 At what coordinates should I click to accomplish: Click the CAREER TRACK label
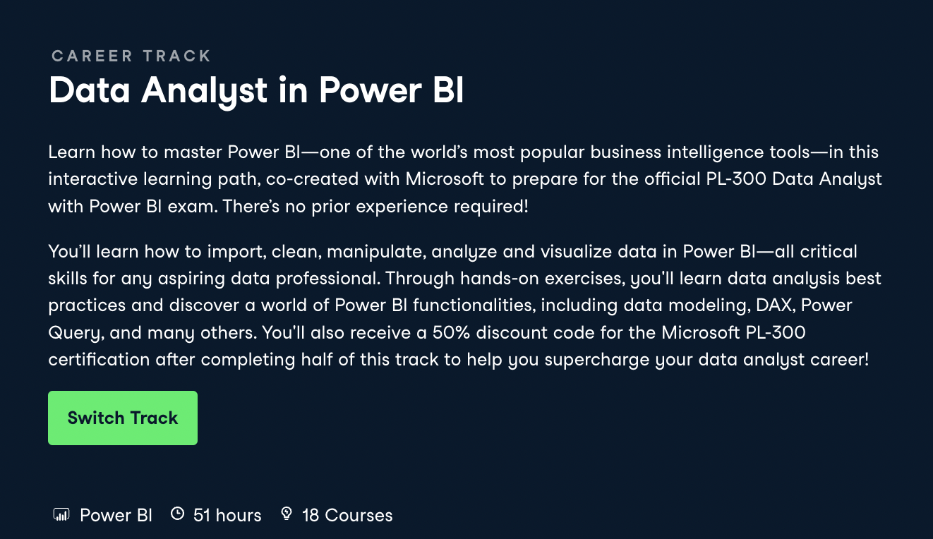131,56
